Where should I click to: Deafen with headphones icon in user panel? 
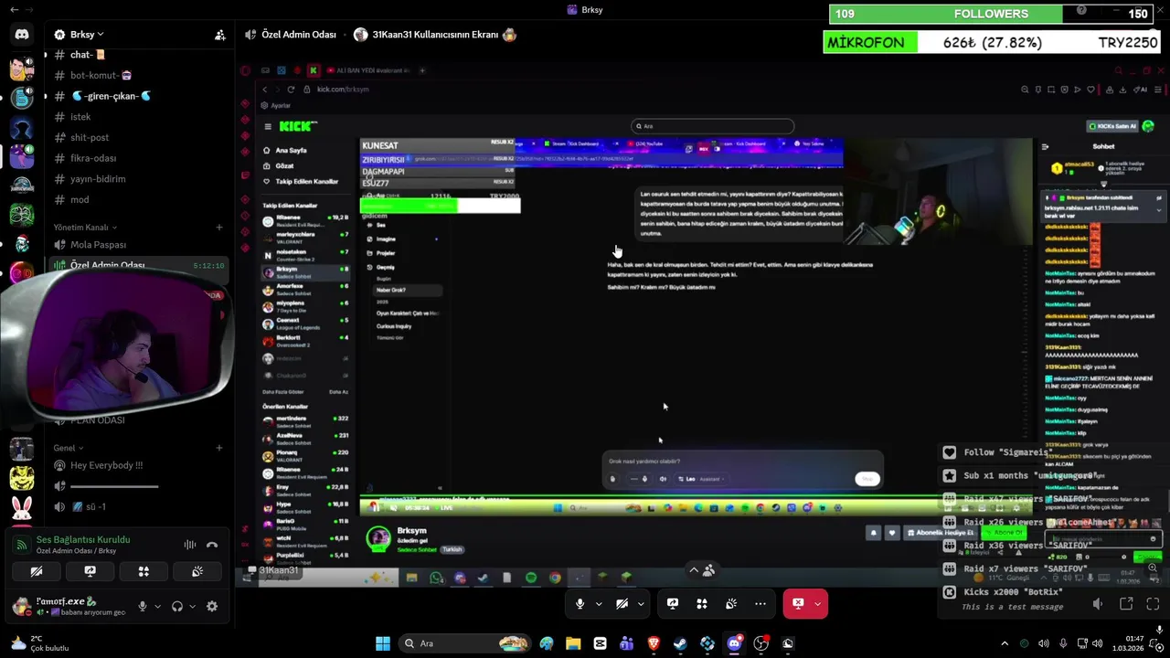[177, 606]
